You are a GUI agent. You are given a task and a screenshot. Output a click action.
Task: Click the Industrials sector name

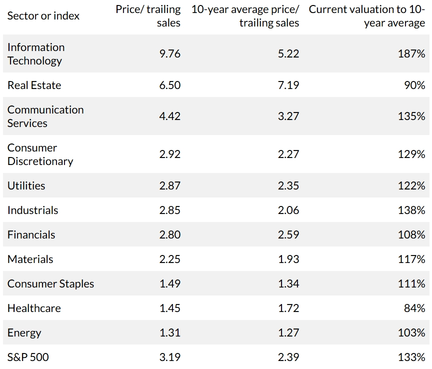tap(32, 210)
